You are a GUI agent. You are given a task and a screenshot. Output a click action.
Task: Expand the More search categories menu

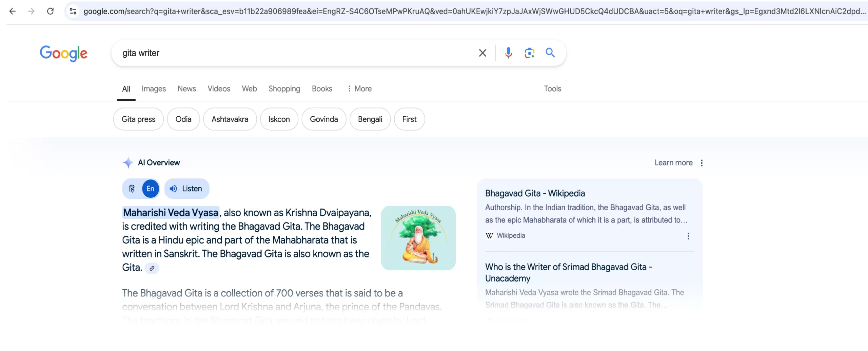[359, 89]
